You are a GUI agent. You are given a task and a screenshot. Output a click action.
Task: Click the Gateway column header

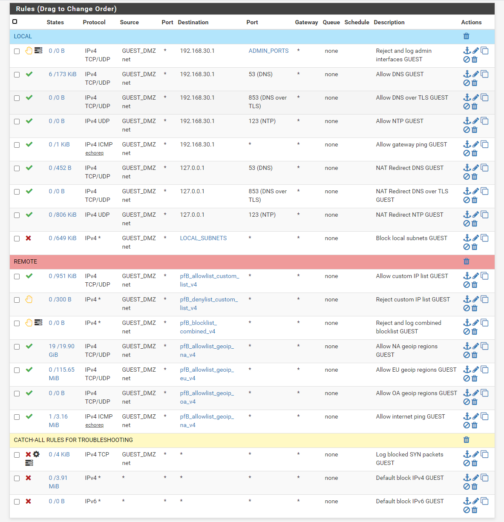click(x=306, y=22)
